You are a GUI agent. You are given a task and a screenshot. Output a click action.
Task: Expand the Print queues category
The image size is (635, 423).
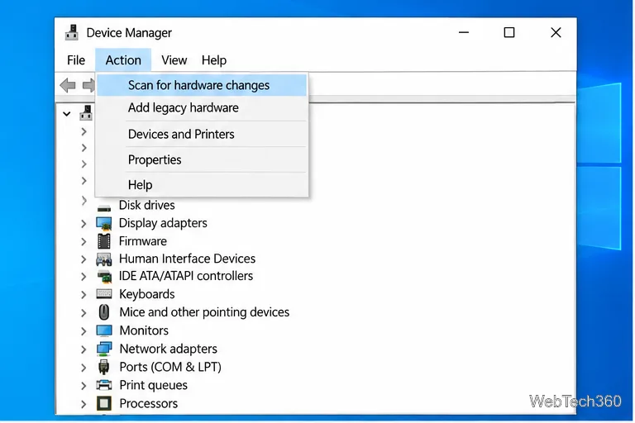pos(84,386)
